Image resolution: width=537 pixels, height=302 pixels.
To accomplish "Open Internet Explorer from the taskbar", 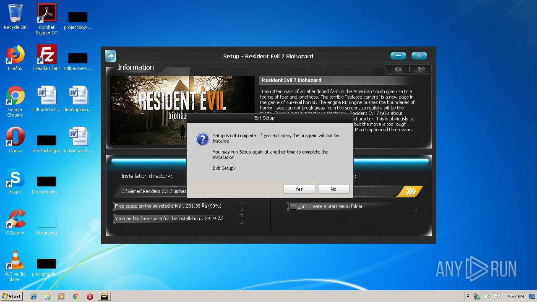I will [34, 297].
